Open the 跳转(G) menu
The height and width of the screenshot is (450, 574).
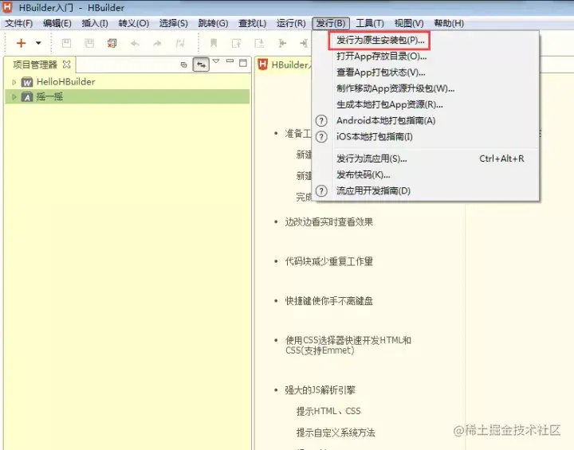click(x=213, y=23)
